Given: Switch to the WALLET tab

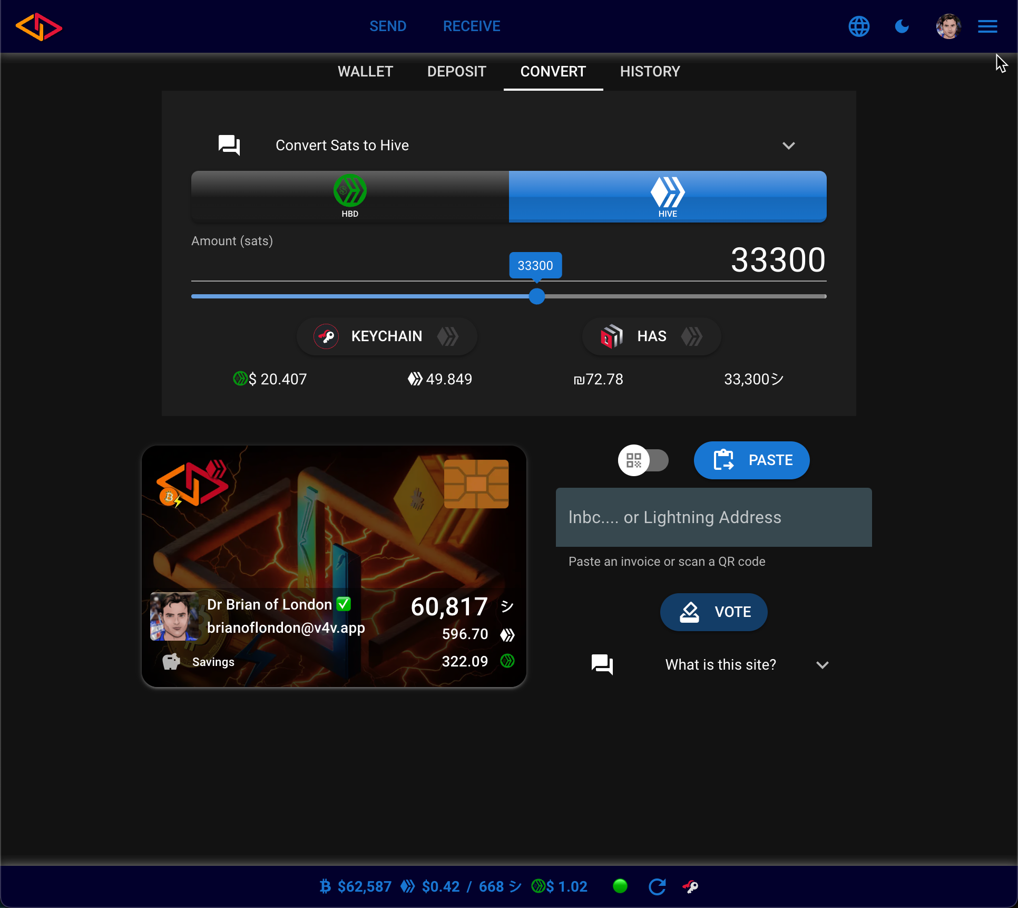Looking at the screenshot, I should pos(365,72).
